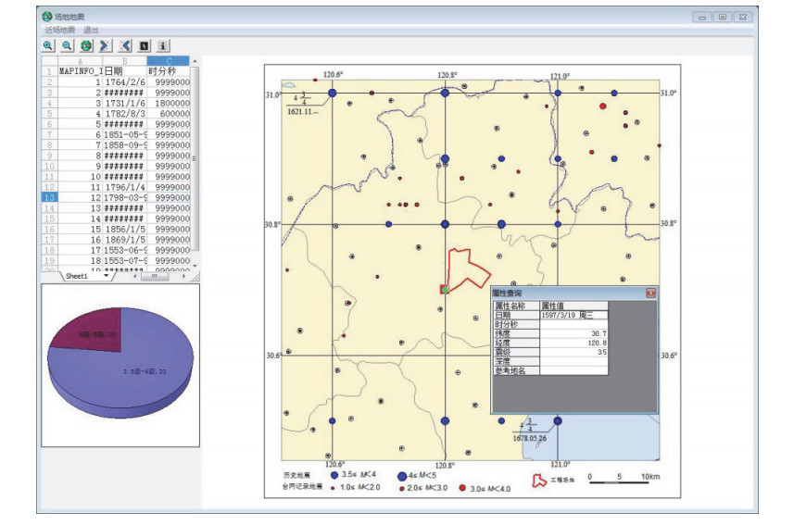Screen dimensions: 794x525
Task: Click the 退出 menu item
Action: [92, 30]
